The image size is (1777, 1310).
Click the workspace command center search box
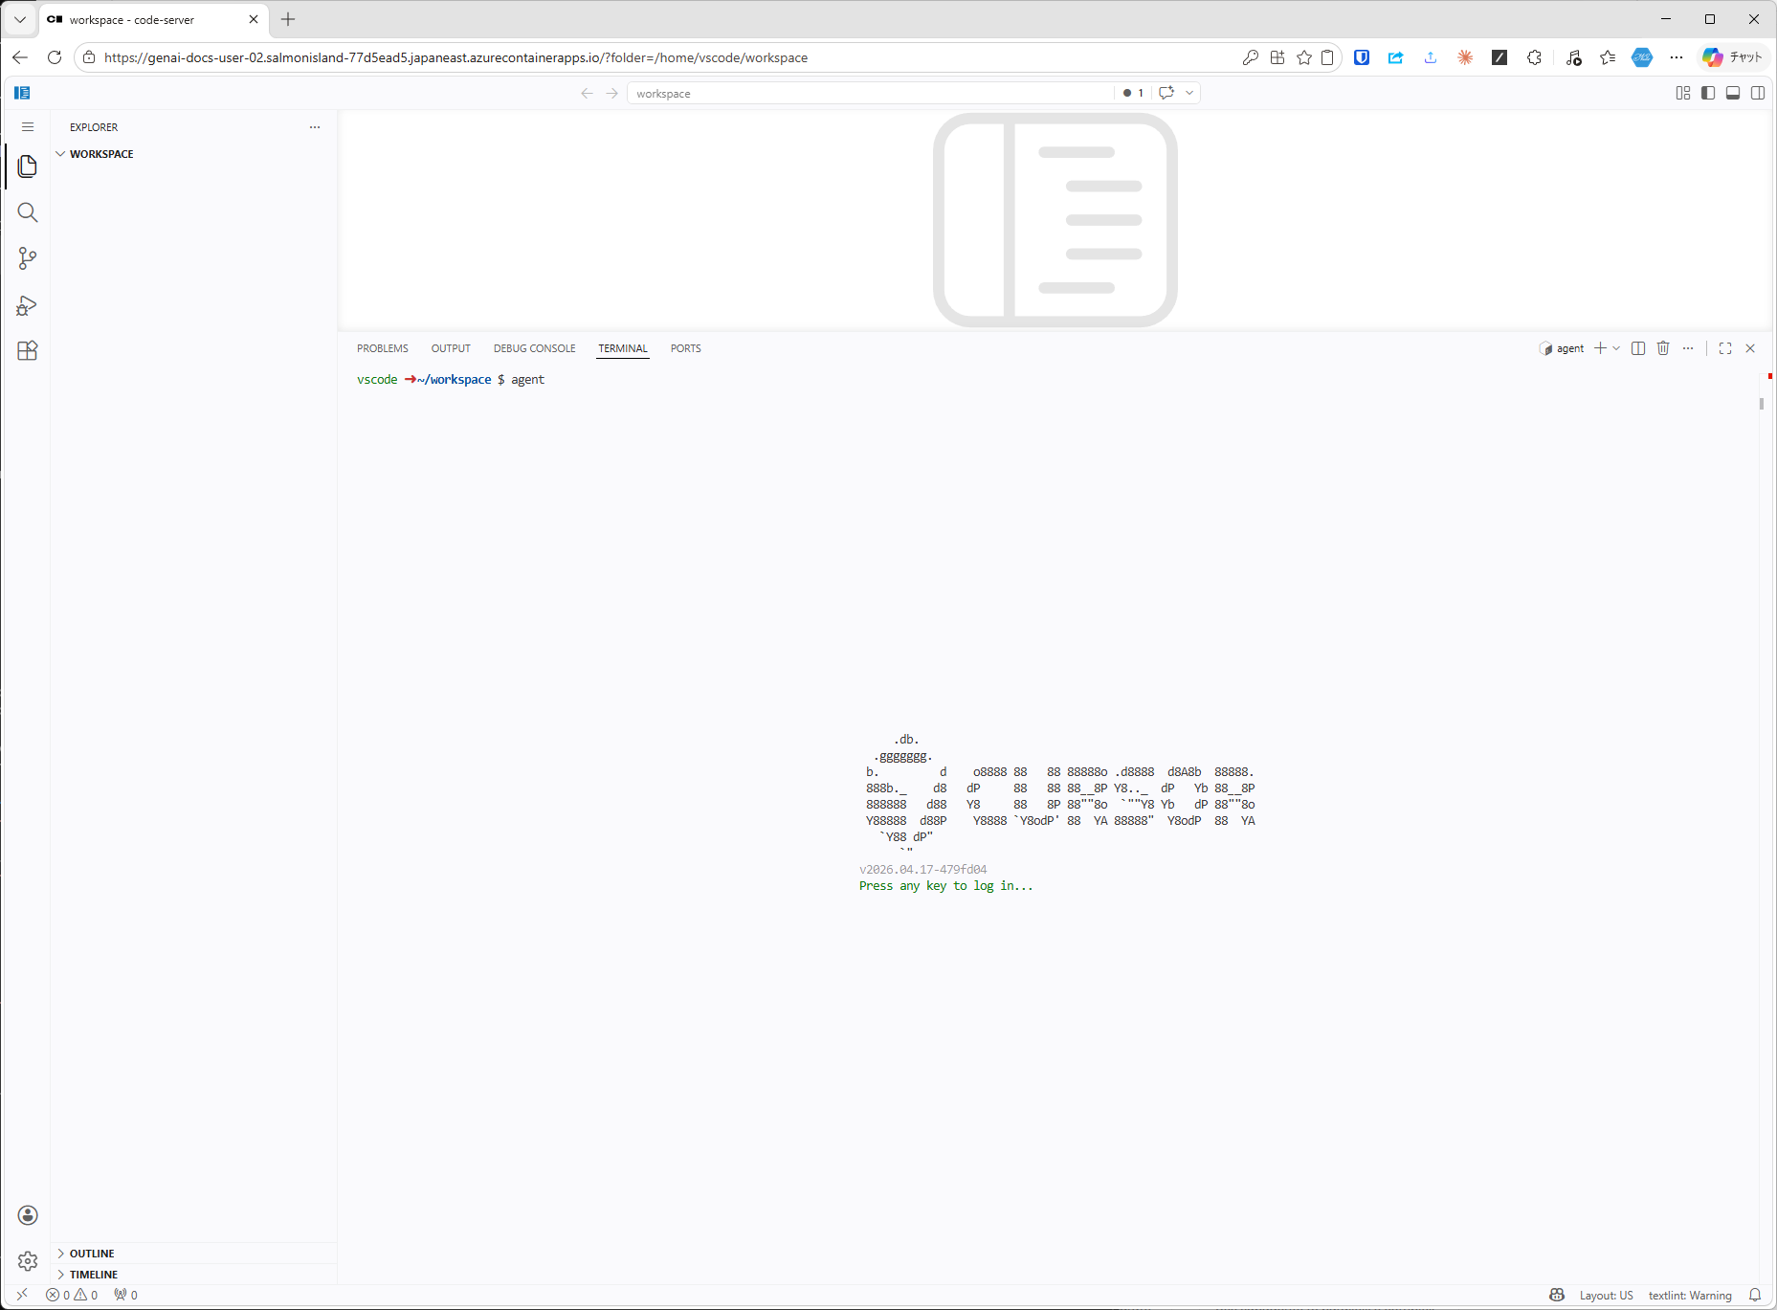click(x=871, y=94)
